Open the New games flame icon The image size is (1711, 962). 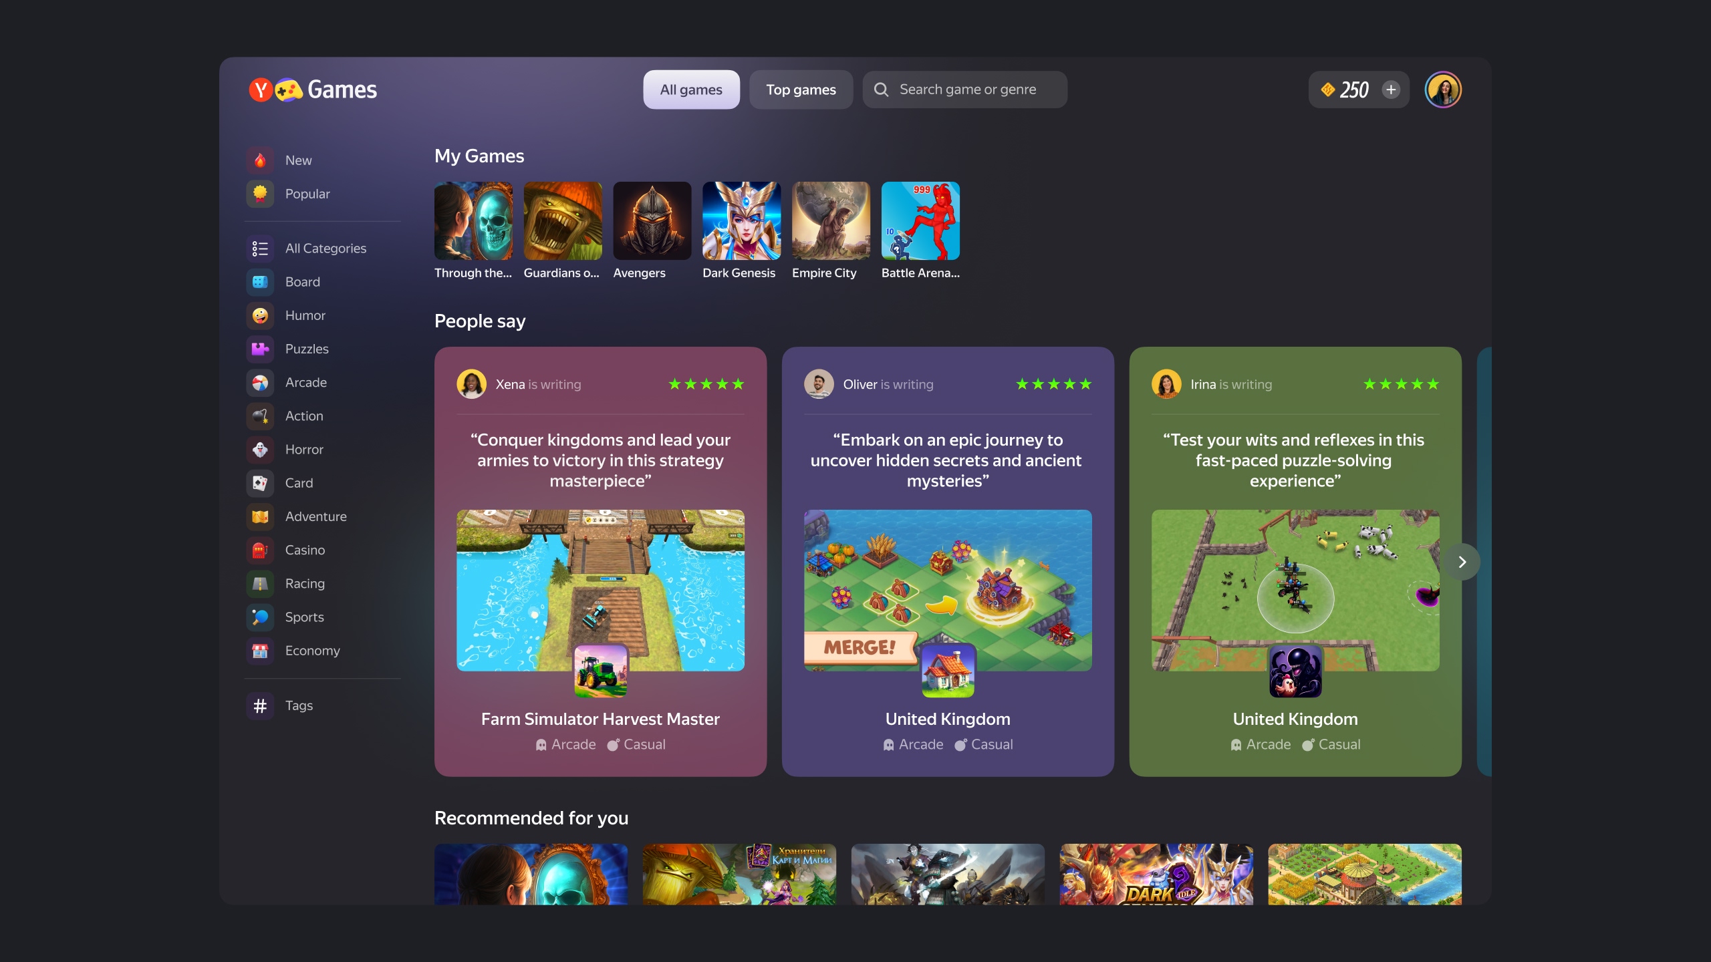(260, 160)
